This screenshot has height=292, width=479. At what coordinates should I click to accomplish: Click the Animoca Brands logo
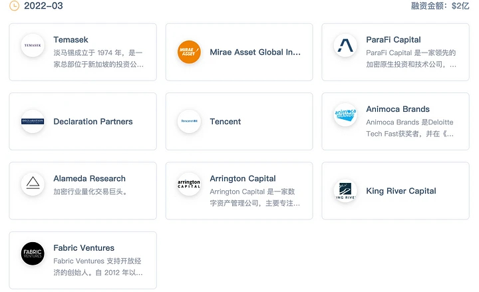(345, 115)
